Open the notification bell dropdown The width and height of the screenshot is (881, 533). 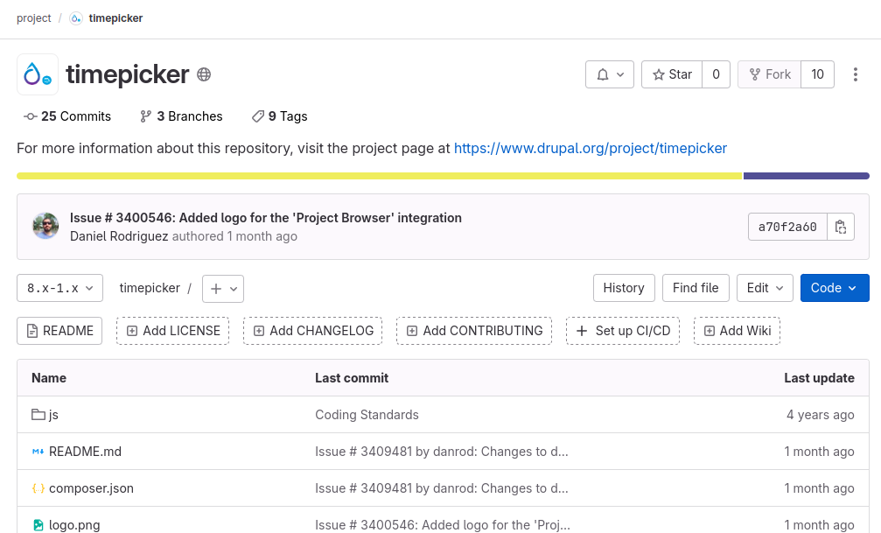click(610, 74)
